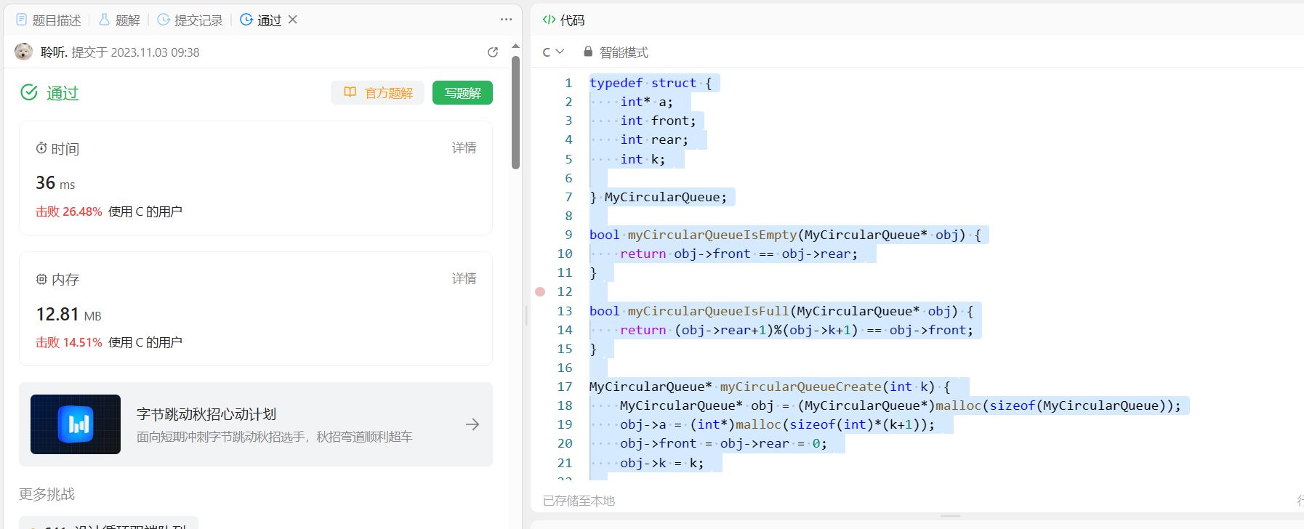Click the '} MyCircularQueue;' line

point(658,197)
